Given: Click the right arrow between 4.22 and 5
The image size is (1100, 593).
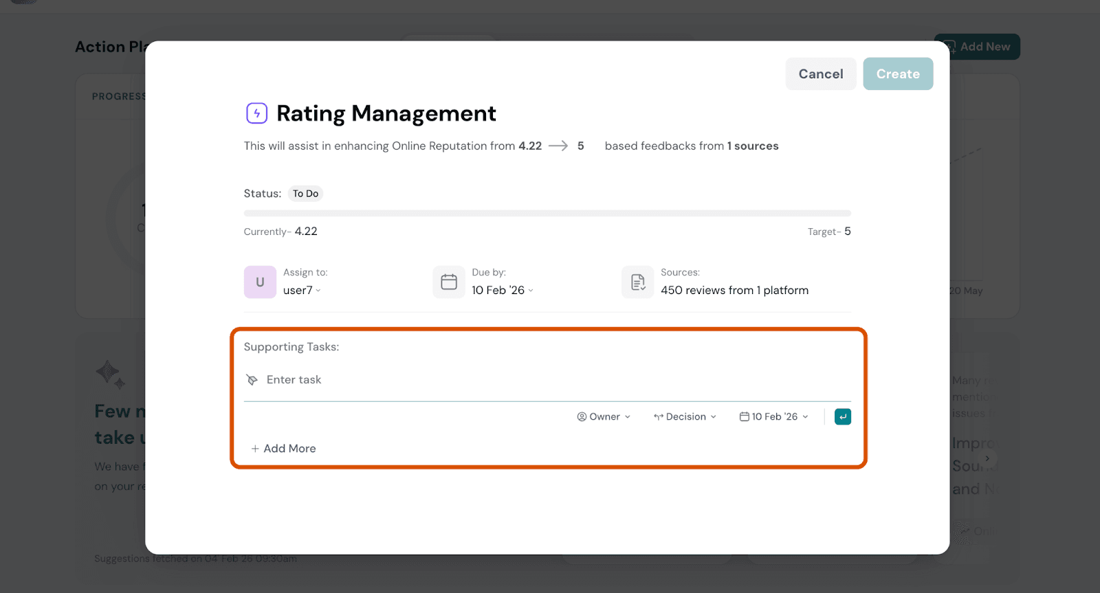Looking at the screenshot, I should [558, 146].
